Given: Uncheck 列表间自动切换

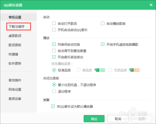Looking at the screenshot, I should point(54,45).
